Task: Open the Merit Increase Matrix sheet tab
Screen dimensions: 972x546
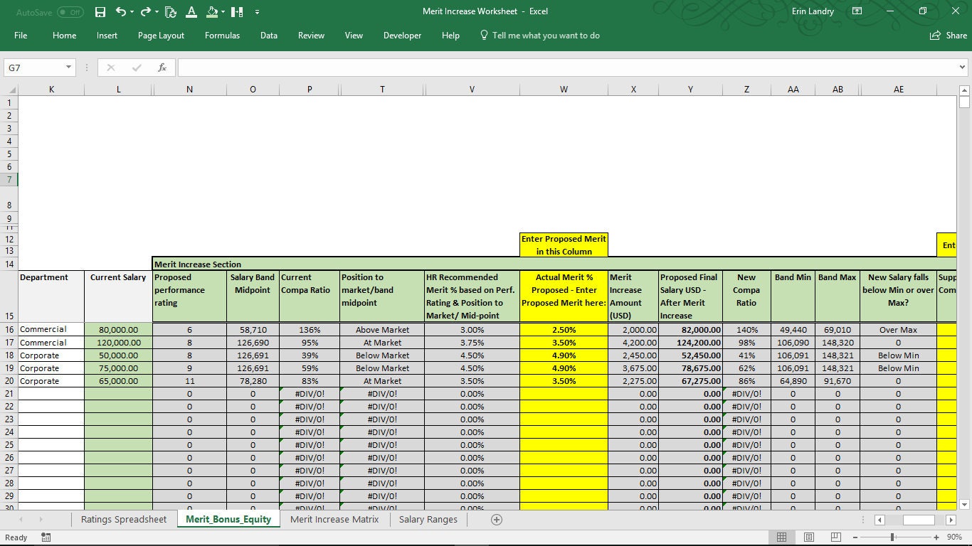Action: [x=334, y=520]
